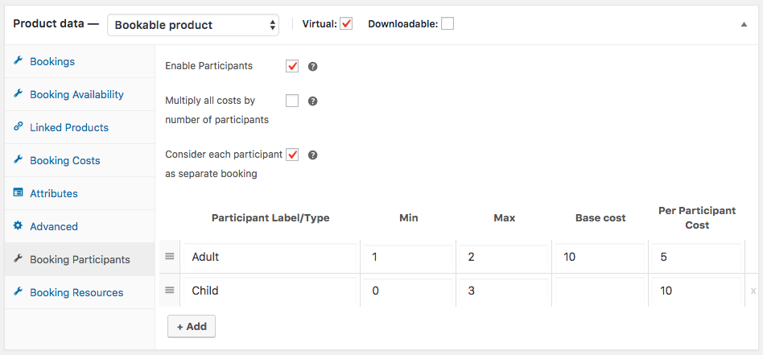The width and height of the screenshot is (763, 355).
Task: Click the wrench icon beside Bookings
Action: coord(18,61)
